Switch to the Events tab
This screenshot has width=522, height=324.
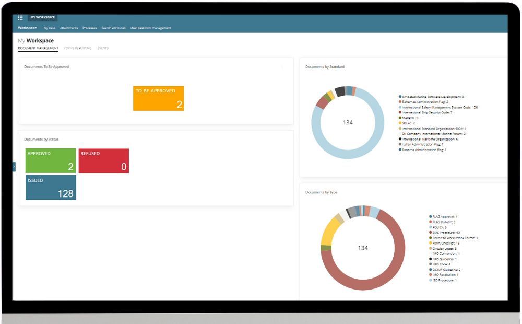103,48
